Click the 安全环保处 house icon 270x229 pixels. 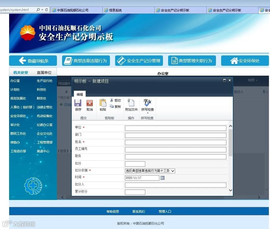(234, 61)
